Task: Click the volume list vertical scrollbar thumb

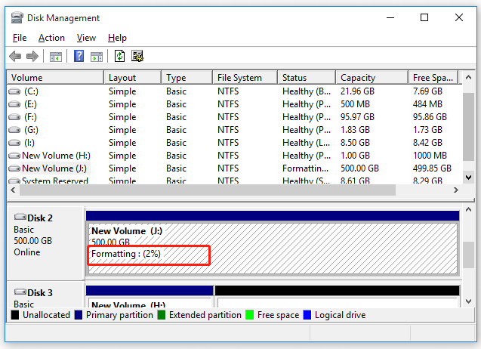Action: click(x=468, y=127)
